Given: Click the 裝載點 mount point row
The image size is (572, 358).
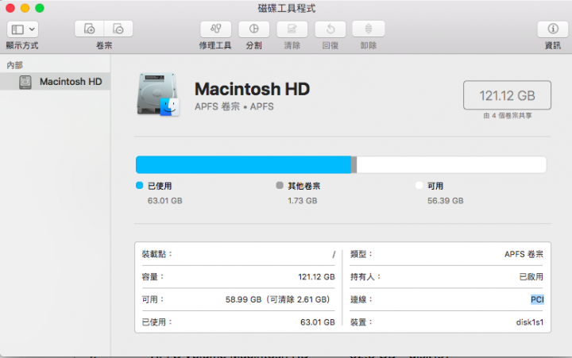Looking at the screenshot, I should tap(238, 254).
